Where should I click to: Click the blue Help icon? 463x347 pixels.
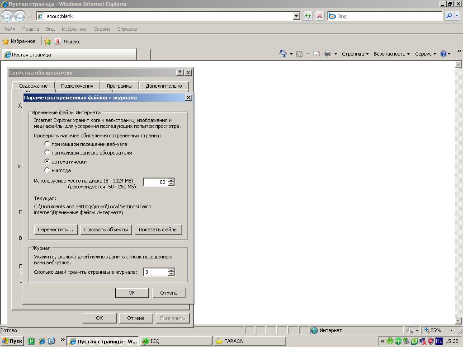click(x=443, y=54)
